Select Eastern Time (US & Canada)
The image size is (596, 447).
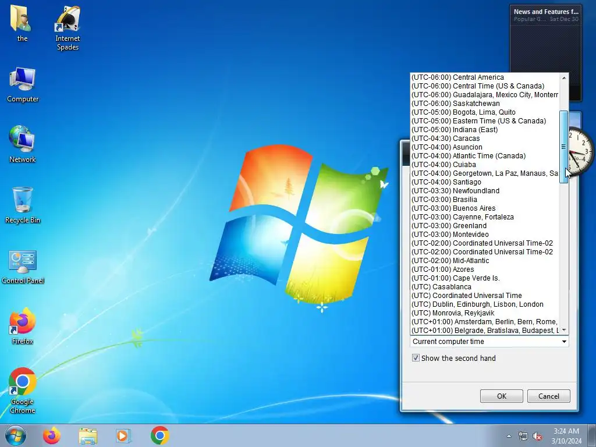point(485,121)
